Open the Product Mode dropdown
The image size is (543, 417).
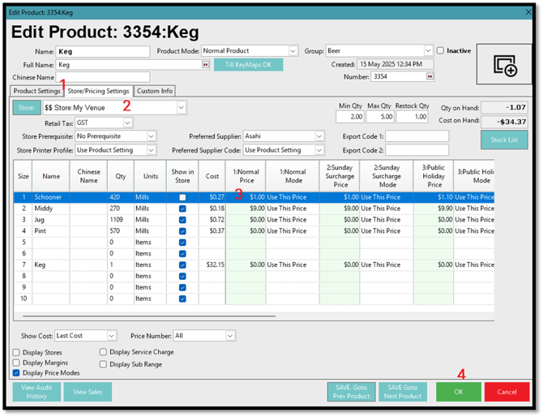(293, 51)
